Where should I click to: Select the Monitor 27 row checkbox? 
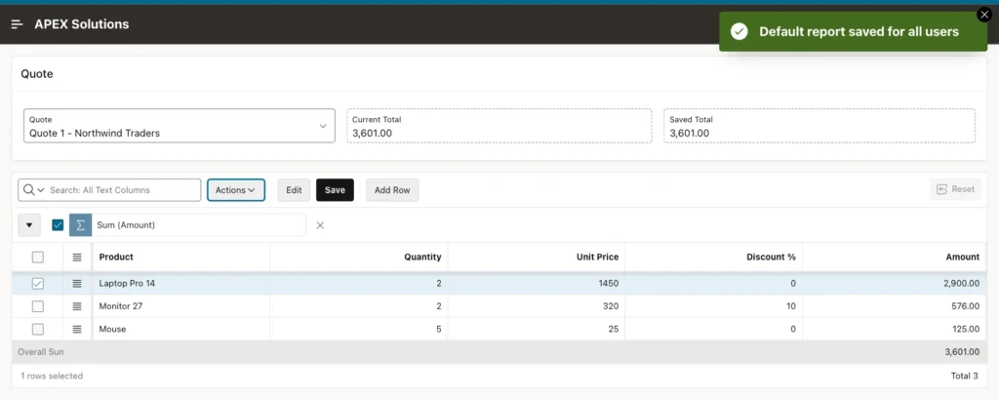(38, 306)
